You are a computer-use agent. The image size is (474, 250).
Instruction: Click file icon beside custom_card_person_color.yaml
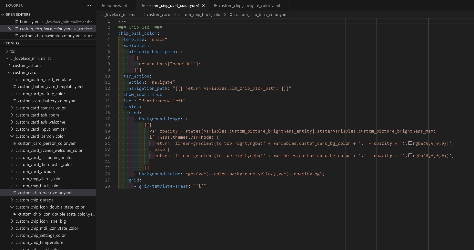coord(15,143)
